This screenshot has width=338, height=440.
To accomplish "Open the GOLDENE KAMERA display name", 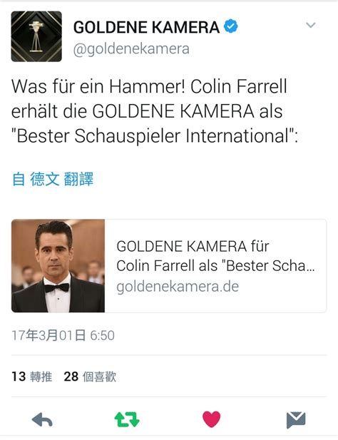I will [146, 27].
